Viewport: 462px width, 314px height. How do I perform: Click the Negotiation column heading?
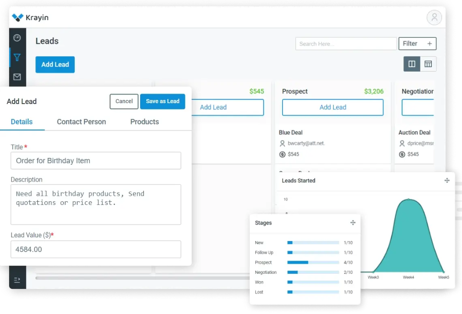[x=418, y=91]
